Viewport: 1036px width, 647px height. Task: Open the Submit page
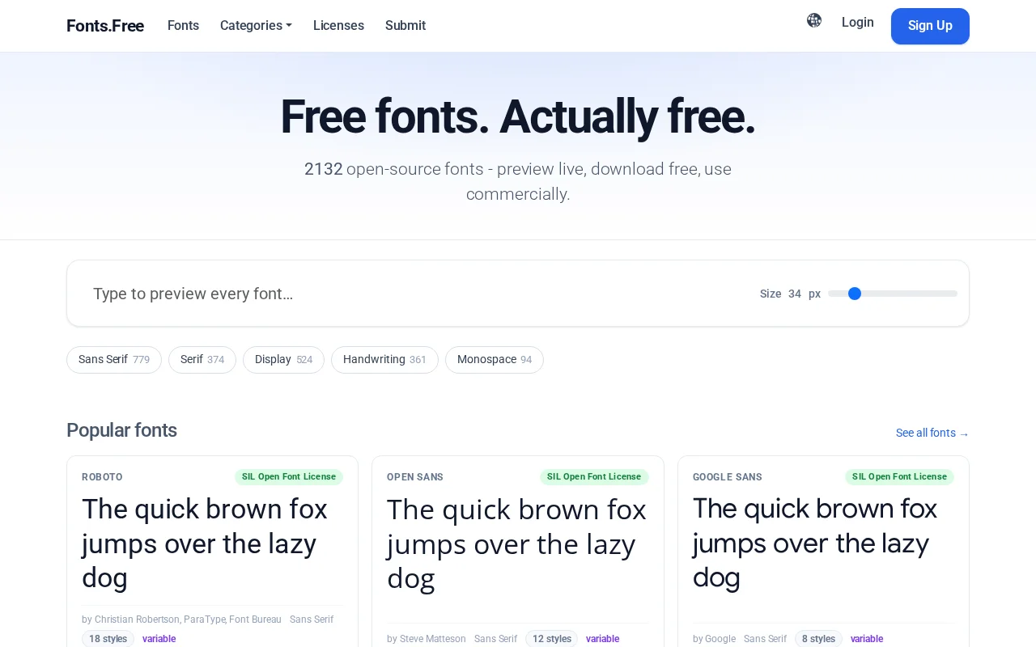[x=405, y=26]
